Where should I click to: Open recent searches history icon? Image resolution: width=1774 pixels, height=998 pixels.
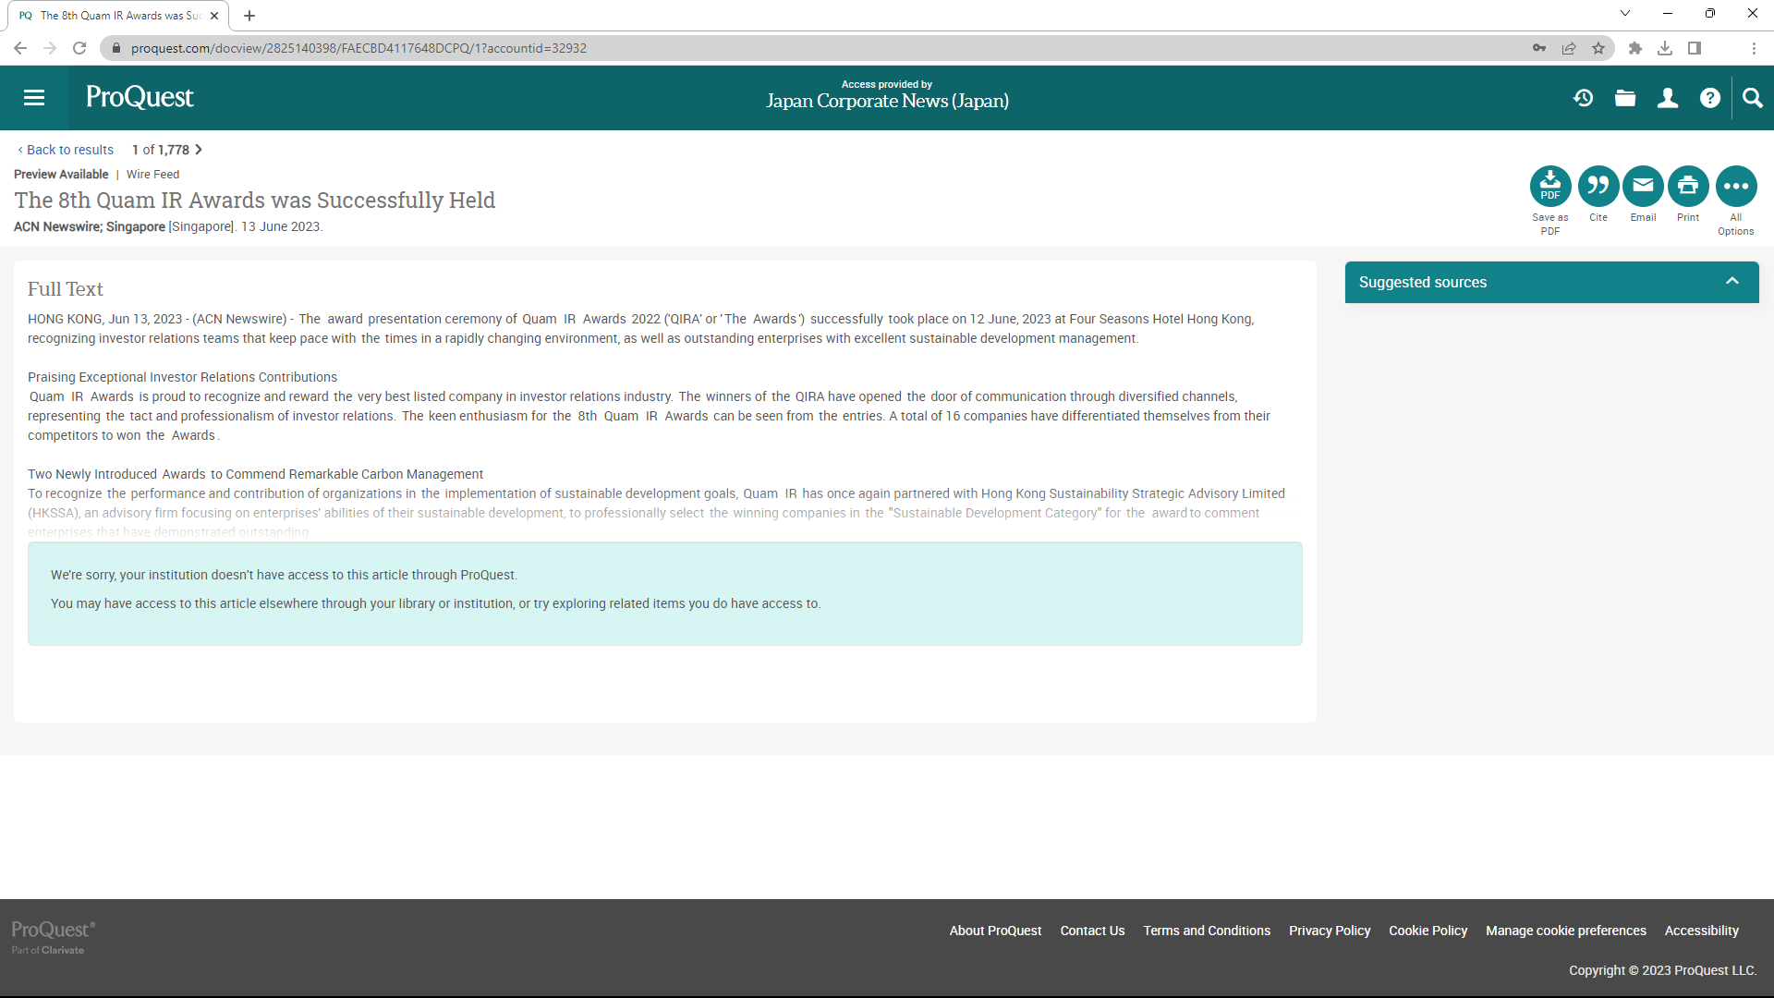coord(1583,98)
